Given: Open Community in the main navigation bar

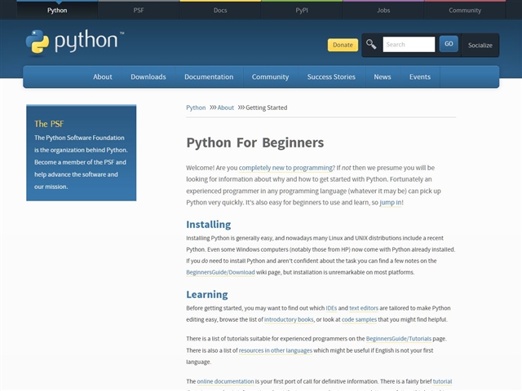Looking at the screenshot, I should [x=270, y=77].
